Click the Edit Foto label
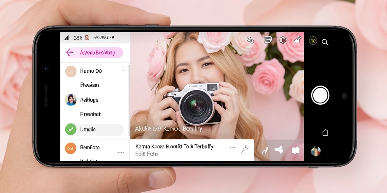Screen dimensions: 387x193 [x=146, y=154]
